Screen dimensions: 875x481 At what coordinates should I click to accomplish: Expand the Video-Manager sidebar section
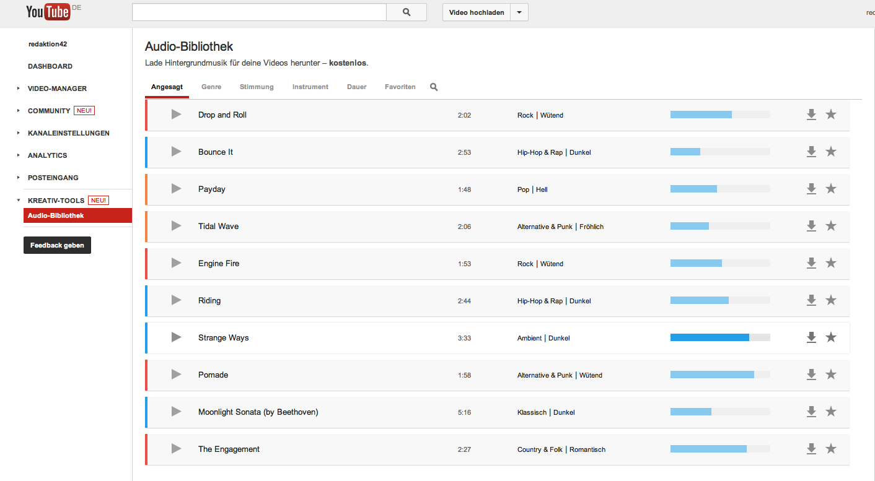tap(19, 89)
